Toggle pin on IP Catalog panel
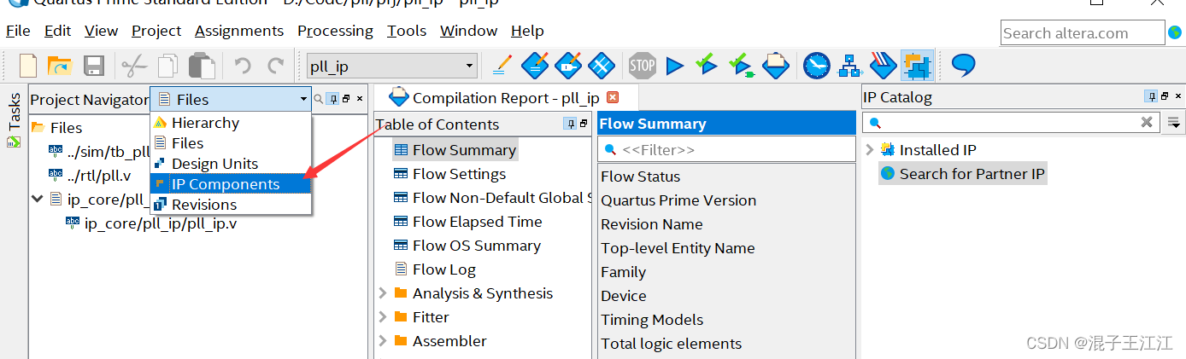Image resolution: width=1186 pixels, height=359 pixels. [1152, 96]
